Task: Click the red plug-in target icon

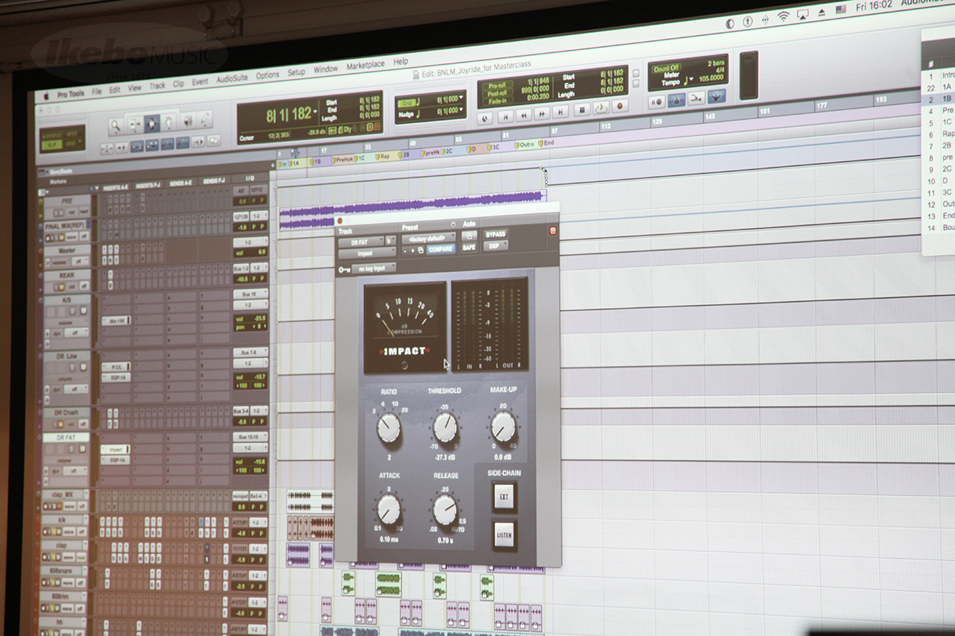Action: pyautogui.click(x=553, y=231)
